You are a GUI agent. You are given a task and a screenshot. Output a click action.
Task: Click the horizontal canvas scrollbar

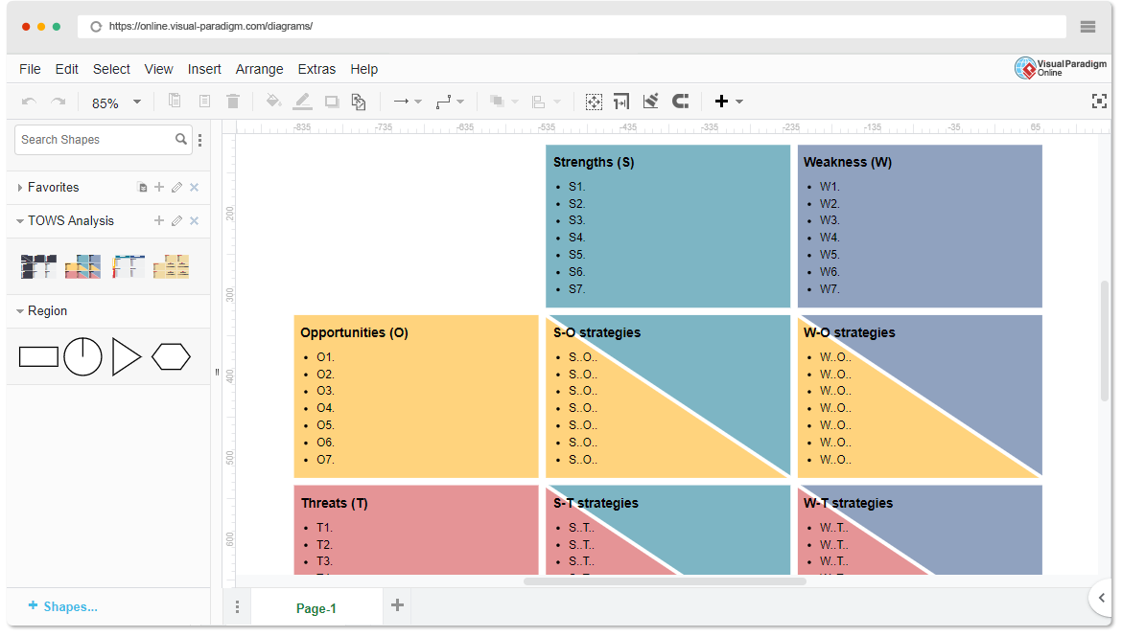pos(665,581)
